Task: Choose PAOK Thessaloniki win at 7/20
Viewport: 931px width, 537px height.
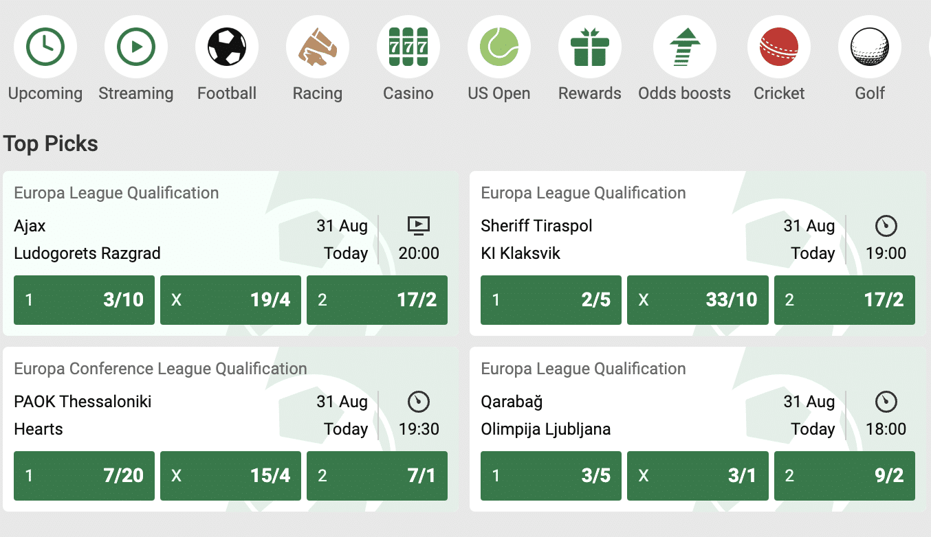Action: [x=84, y=476]
